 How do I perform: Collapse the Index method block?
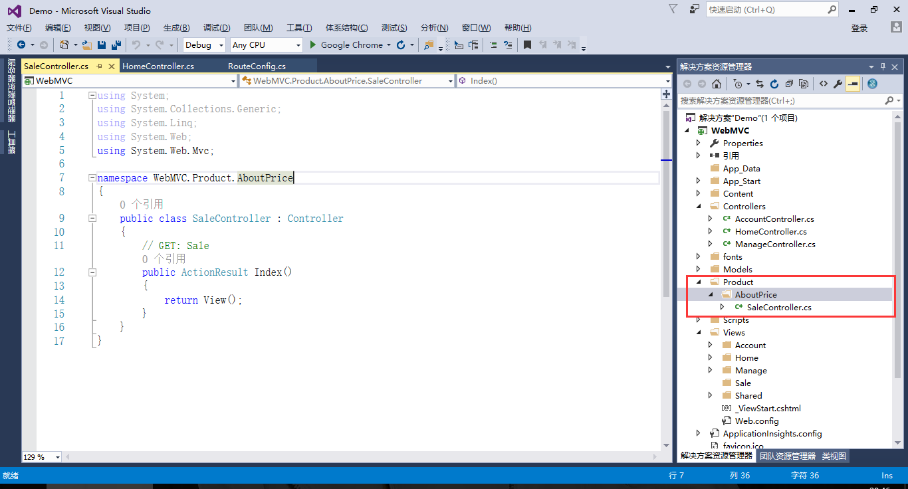point(92,272)
